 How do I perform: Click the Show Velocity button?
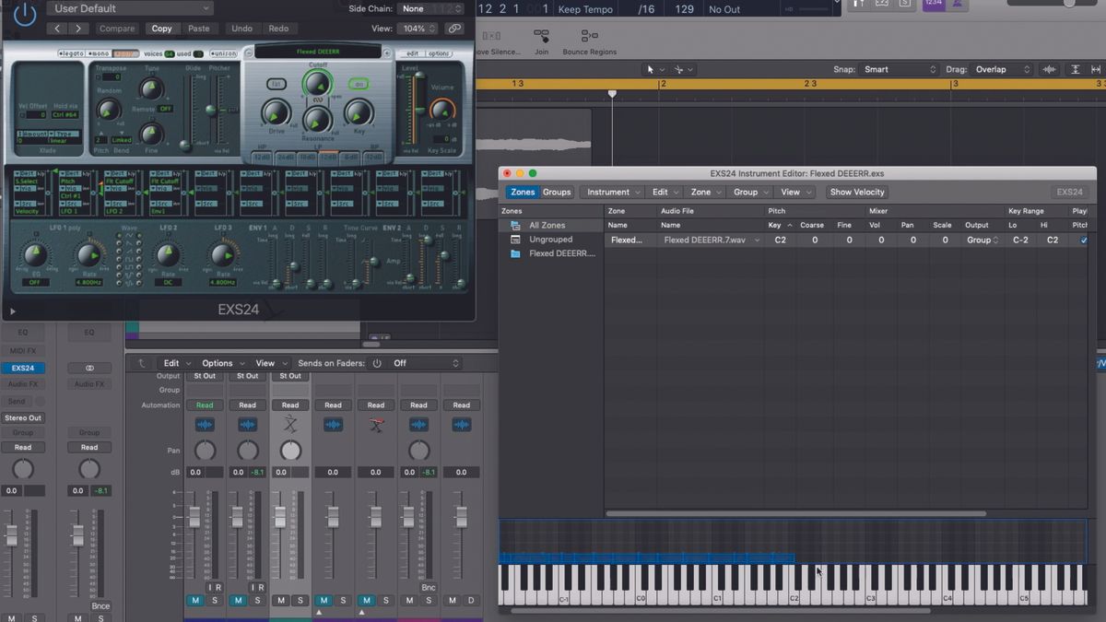[856, 192]
